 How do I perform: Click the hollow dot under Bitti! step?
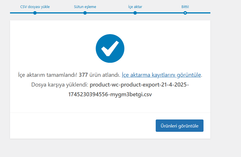[x=185, y=13]
